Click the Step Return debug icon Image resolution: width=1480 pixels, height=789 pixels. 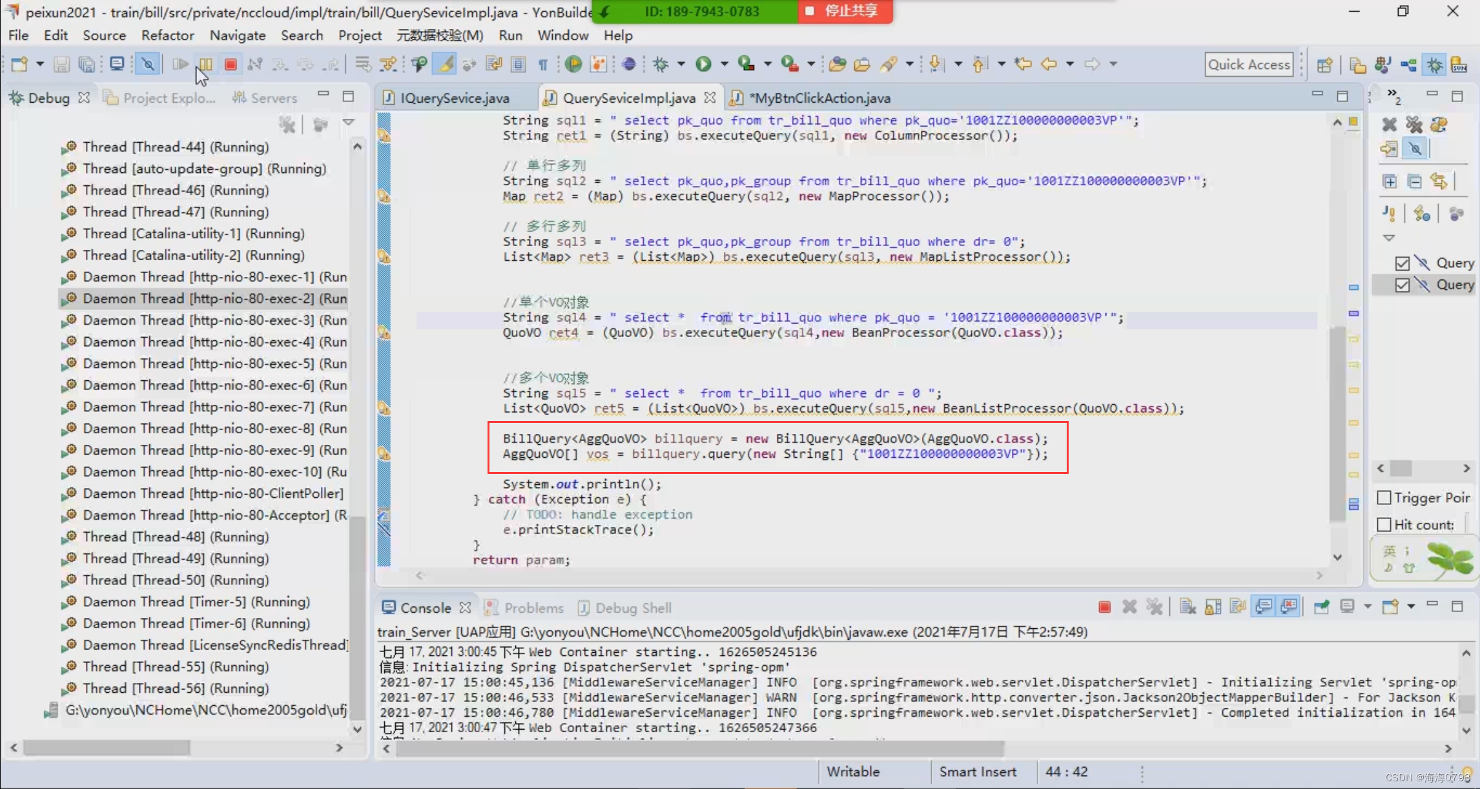332,64
